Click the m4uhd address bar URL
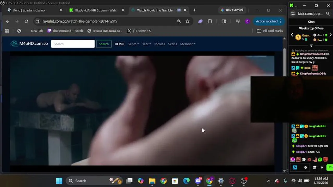This screenshot has width=333, height=187. pos(80,21)
